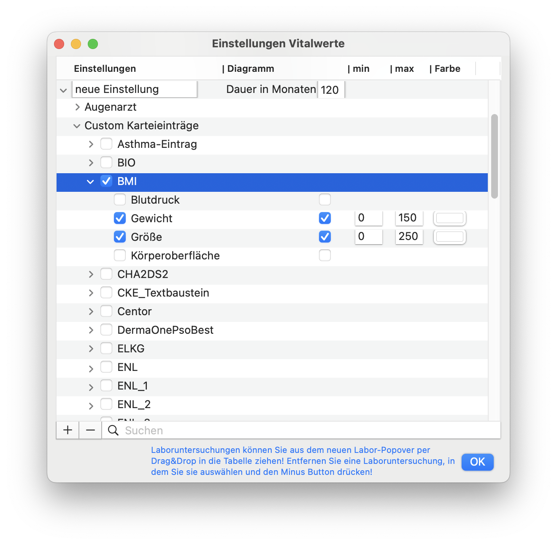557x545 pixels.
Task: Click the Suchen search field
Action: (301, 430)
